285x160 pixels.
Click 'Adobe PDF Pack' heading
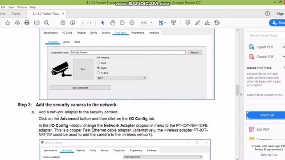tap(259, 68)
